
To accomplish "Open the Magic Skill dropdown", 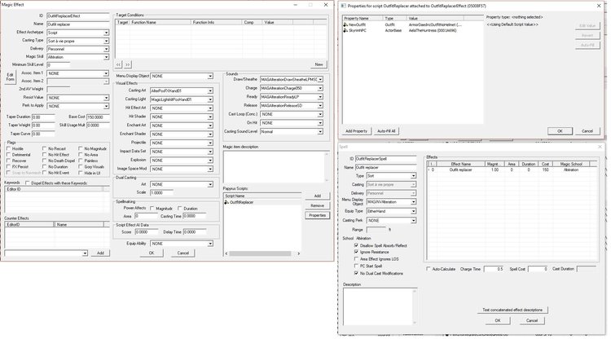I will coord(106,57).
